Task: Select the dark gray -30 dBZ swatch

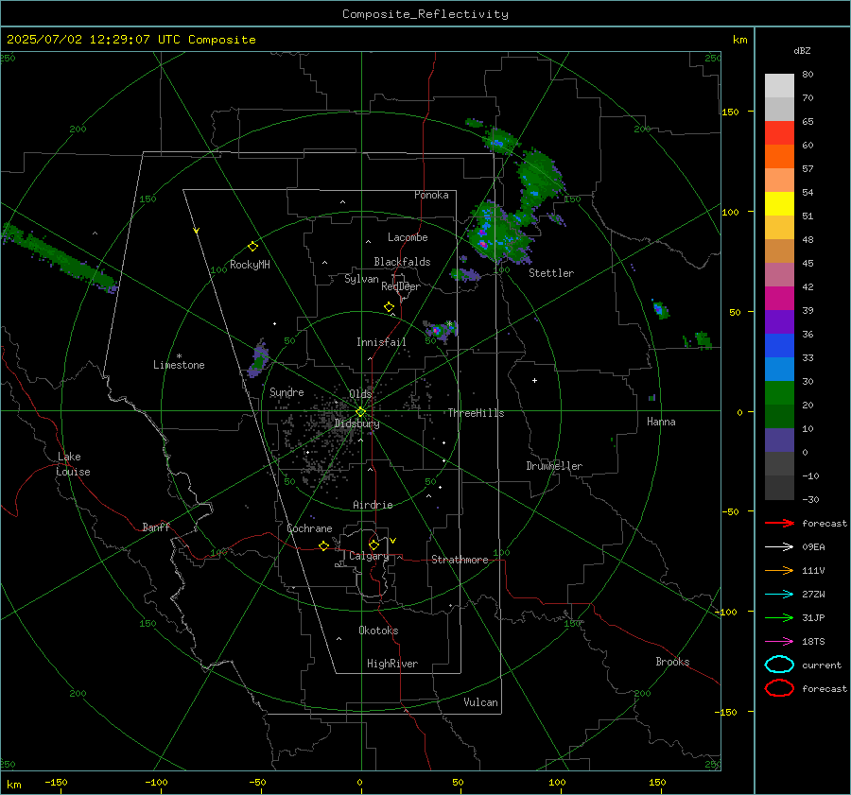Action: (x=779, y=488)
